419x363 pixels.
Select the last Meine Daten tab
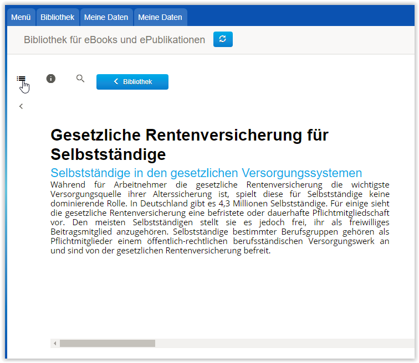coord(160,17)
